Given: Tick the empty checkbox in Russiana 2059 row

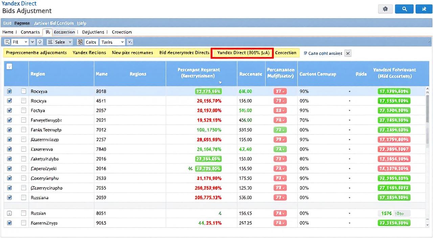Looking at the screenshot, I should (x=24, y=197).
